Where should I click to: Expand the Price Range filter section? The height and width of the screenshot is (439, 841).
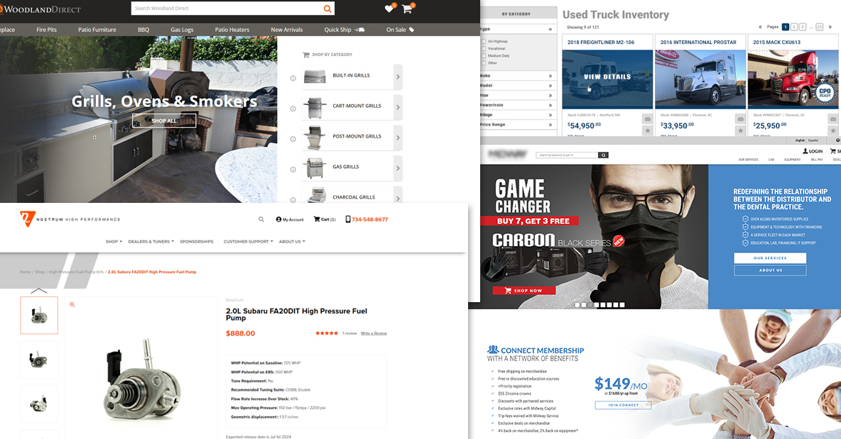[517, 125]
